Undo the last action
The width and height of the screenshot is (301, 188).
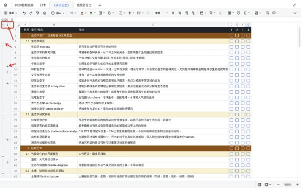click(x=24, y=13)
